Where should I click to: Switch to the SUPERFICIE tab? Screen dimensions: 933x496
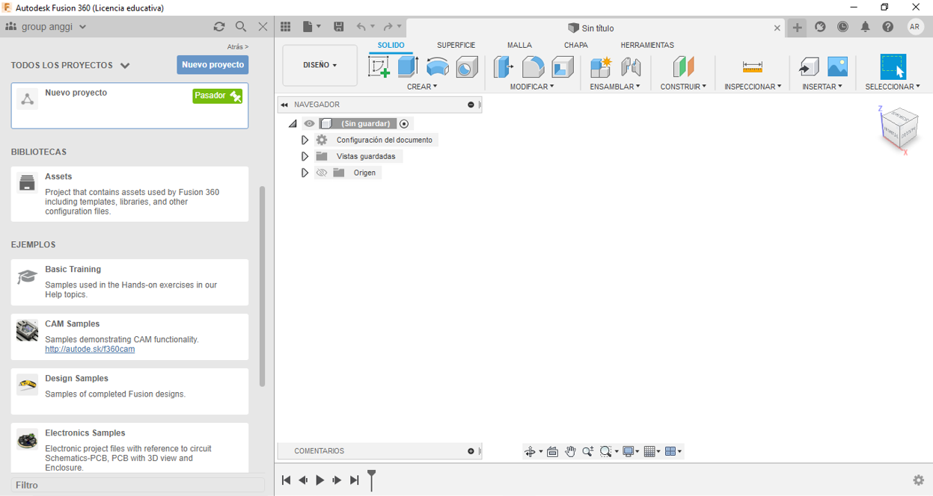456,46
